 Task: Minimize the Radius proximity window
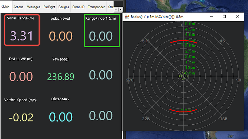[212, 17]
